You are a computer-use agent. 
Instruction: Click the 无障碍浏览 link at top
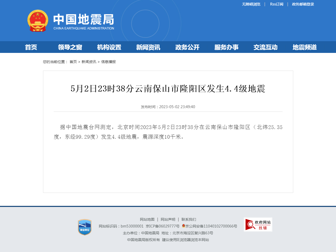(251, 4)
